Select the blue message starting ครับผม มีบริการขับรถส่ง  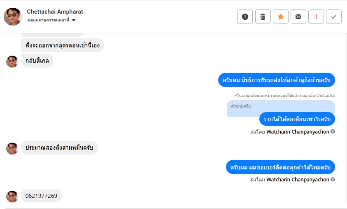(276, 80)
